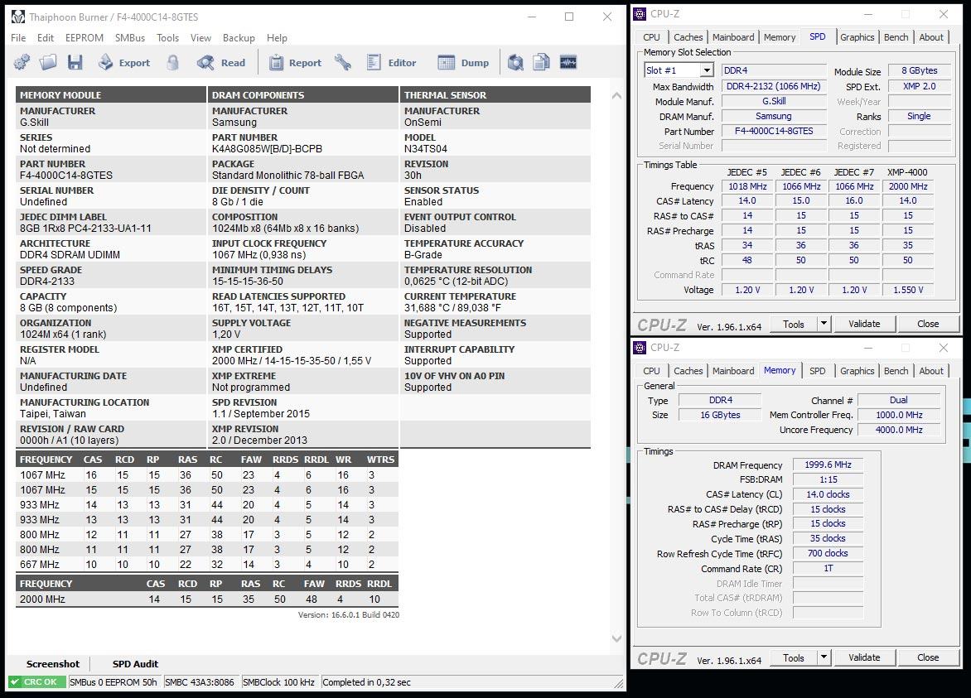Click the F4-4000C14-8GTES Part Number field in CPU-Z
This screenshot has width=971, height=698.
774,131
